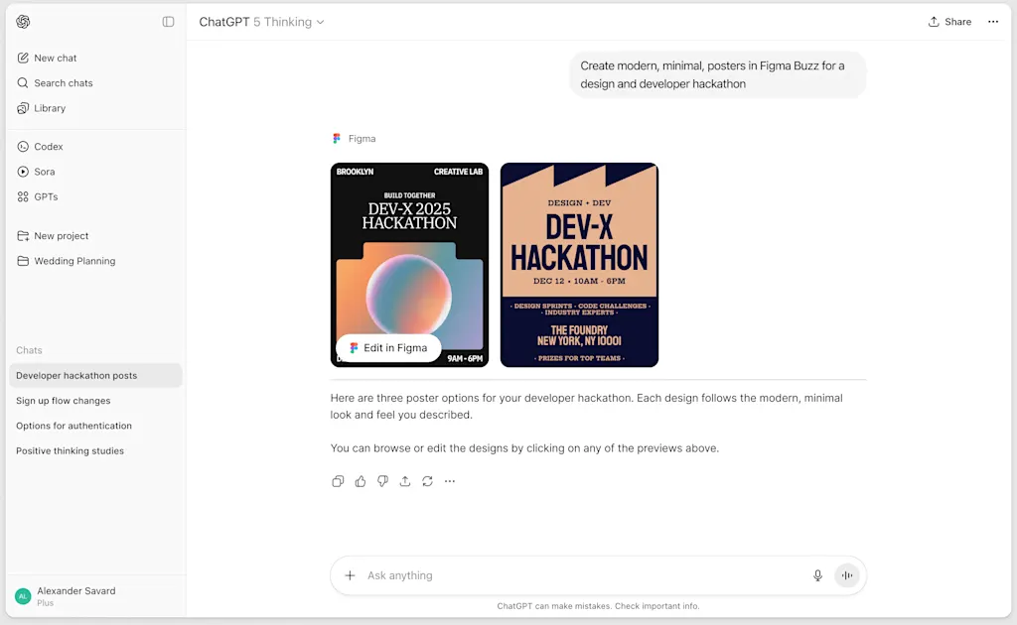Open Sora from the sidebar
Screen dimensions: 1017x625
44,172
